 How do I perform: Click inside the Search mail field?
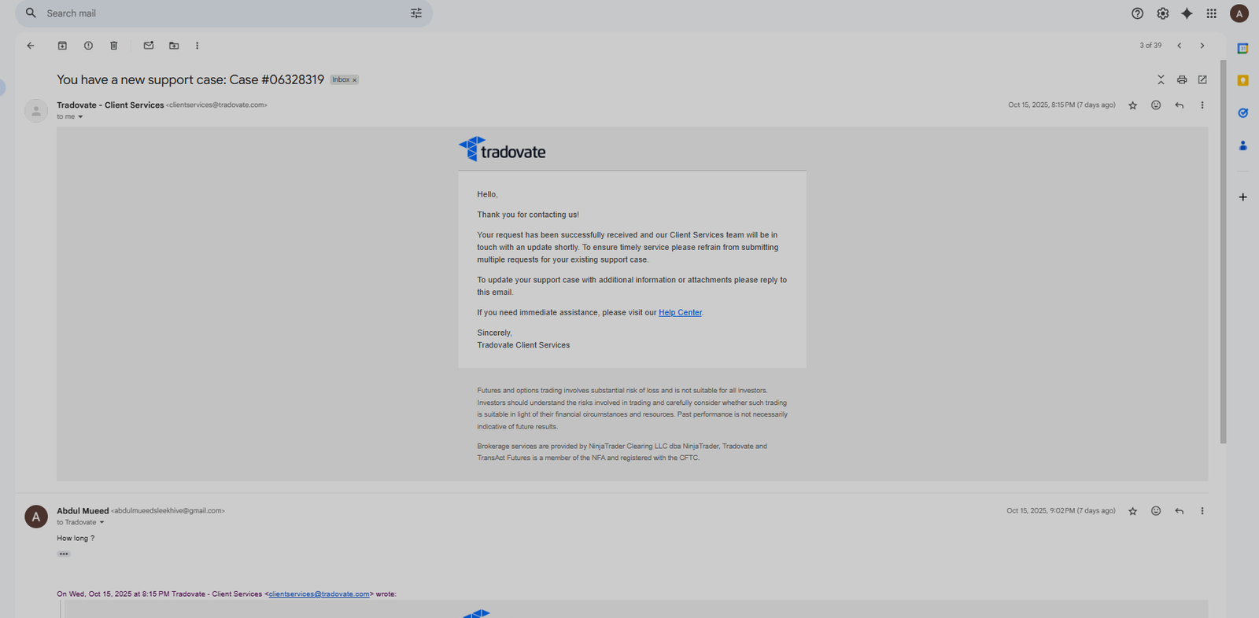pyautogui.click(x=220, y=13)
